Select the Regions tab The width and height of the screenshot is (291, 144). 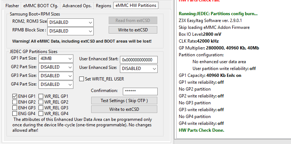click(x=104, y=6)
